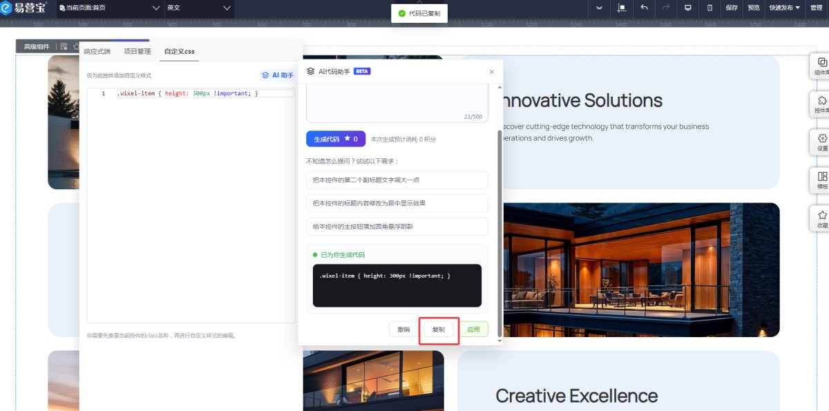Image resolution: width=829 pixels, height=411 pixels.
Task: Switch to the 项目管理 tab
Action: 137,51
